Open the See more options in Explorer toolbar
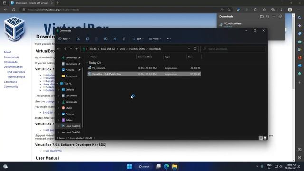 [x=169, y=39]
